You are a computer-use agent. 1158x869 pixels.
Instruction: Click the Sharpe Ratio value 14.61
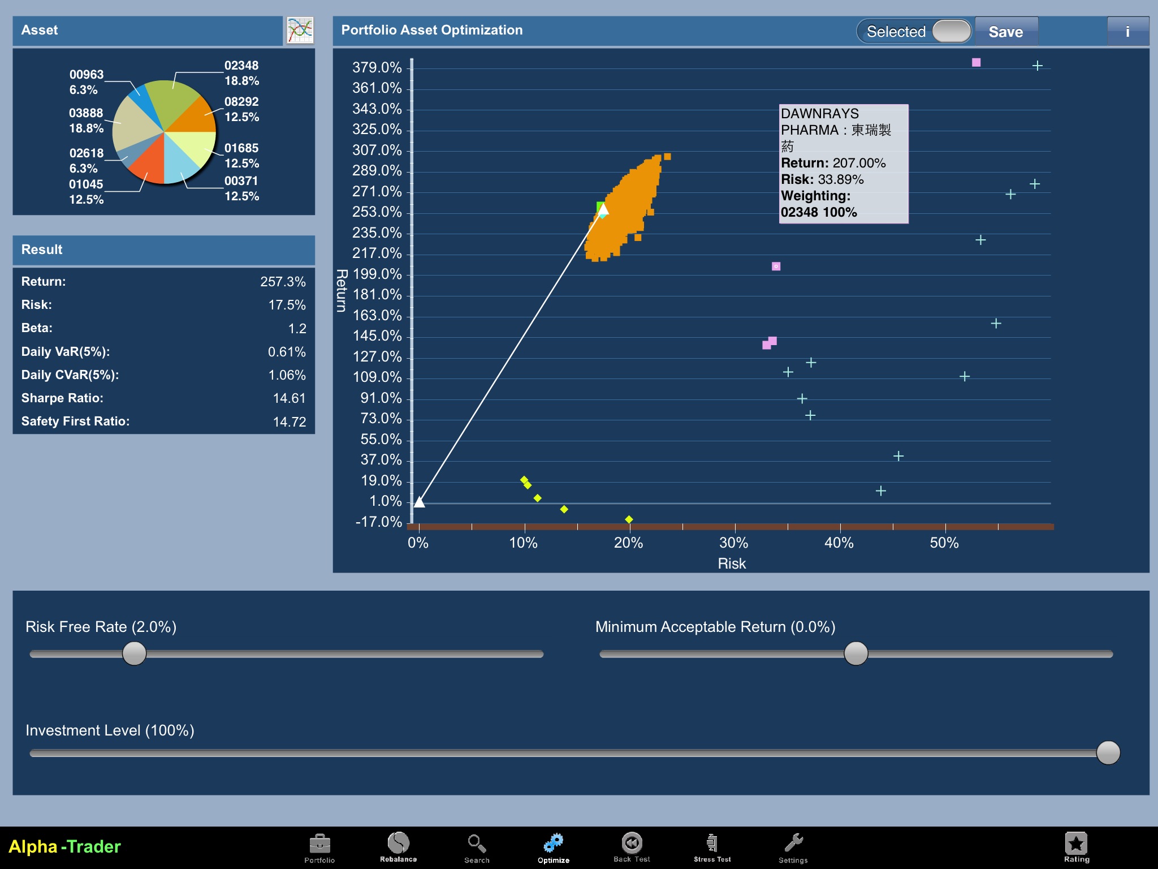pos(289,398)
